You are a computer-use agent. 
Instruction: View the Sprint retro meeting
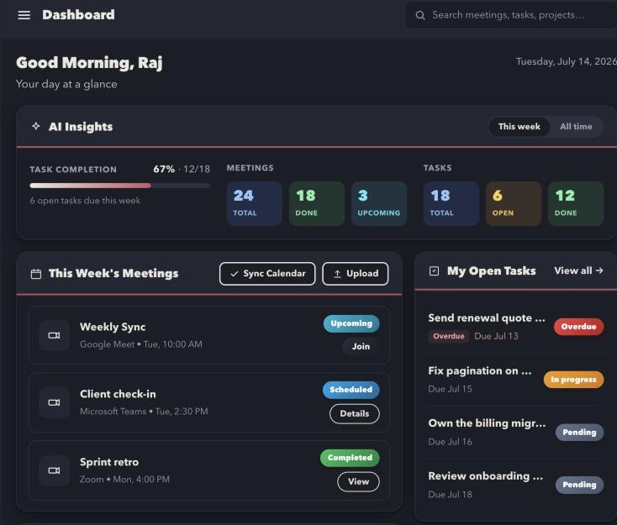358,482
